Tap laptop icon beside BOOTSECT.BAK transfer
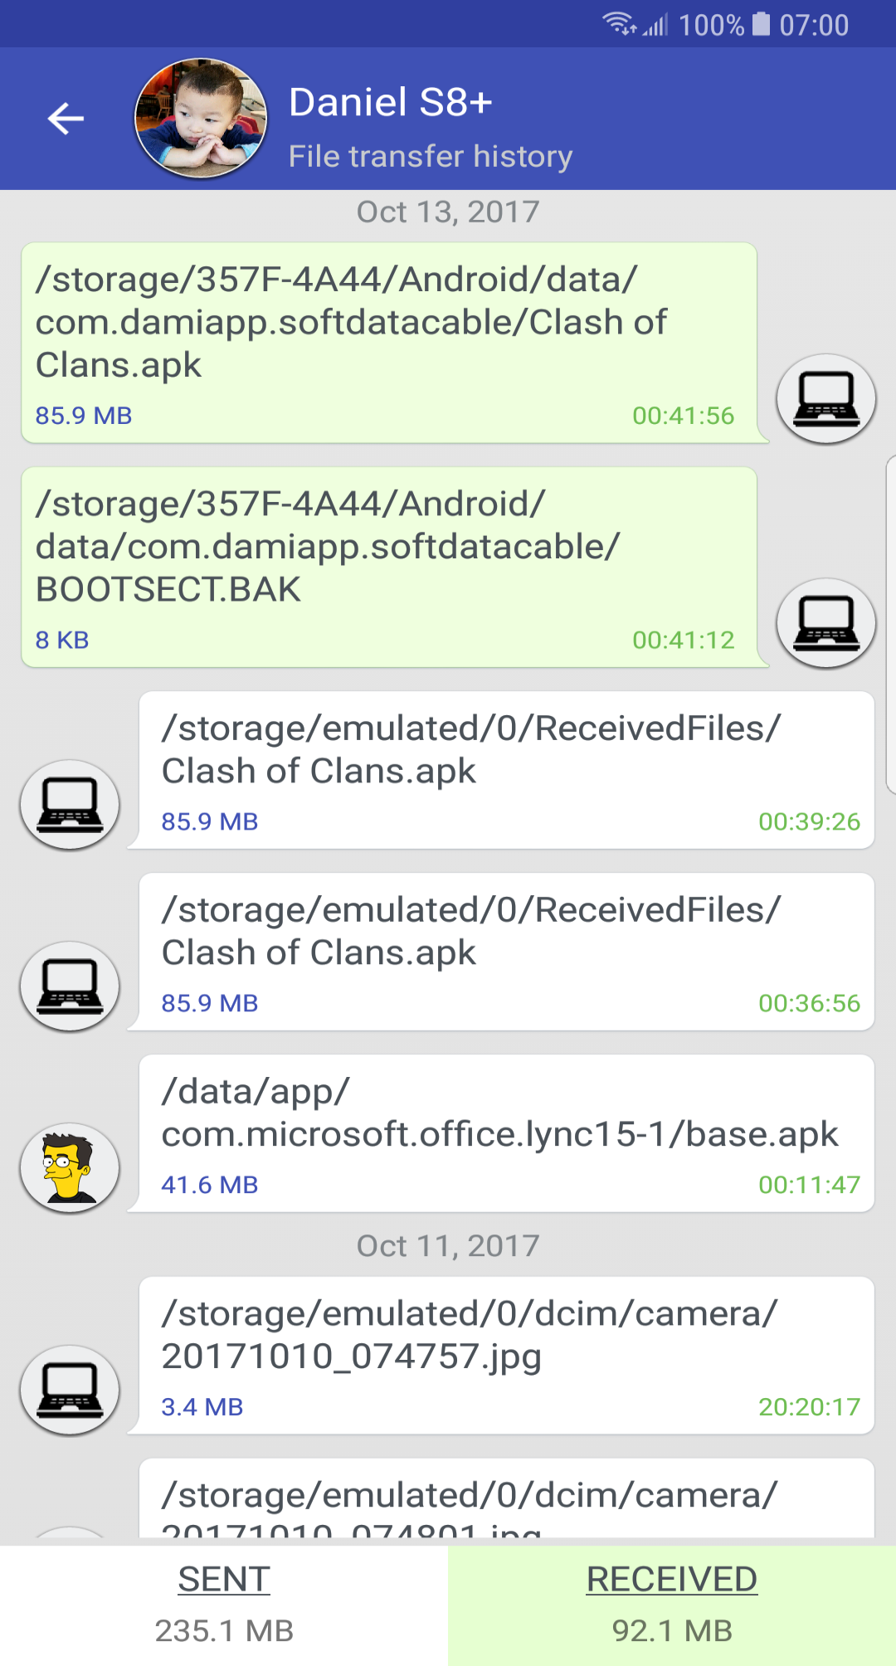The image size is (896, 1666). pos(826,623)
